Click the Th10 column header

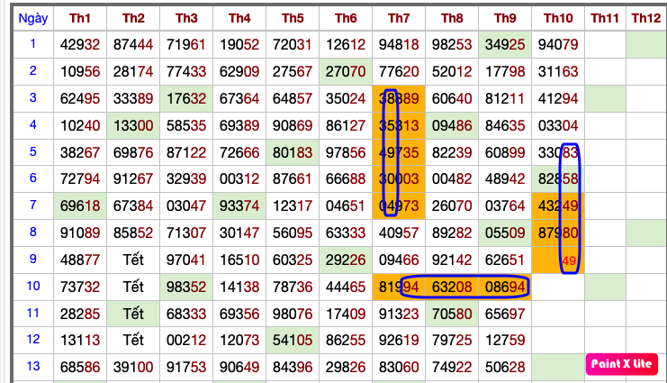coord(558,18)
